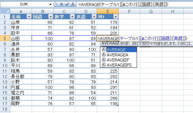Click cell containing 山岸

[x=21, y=22]
